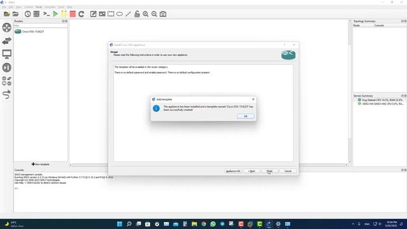The width and height of the screenshot is (407, 229).
Task: Select the Add a note tool
Action: point(93,14)
